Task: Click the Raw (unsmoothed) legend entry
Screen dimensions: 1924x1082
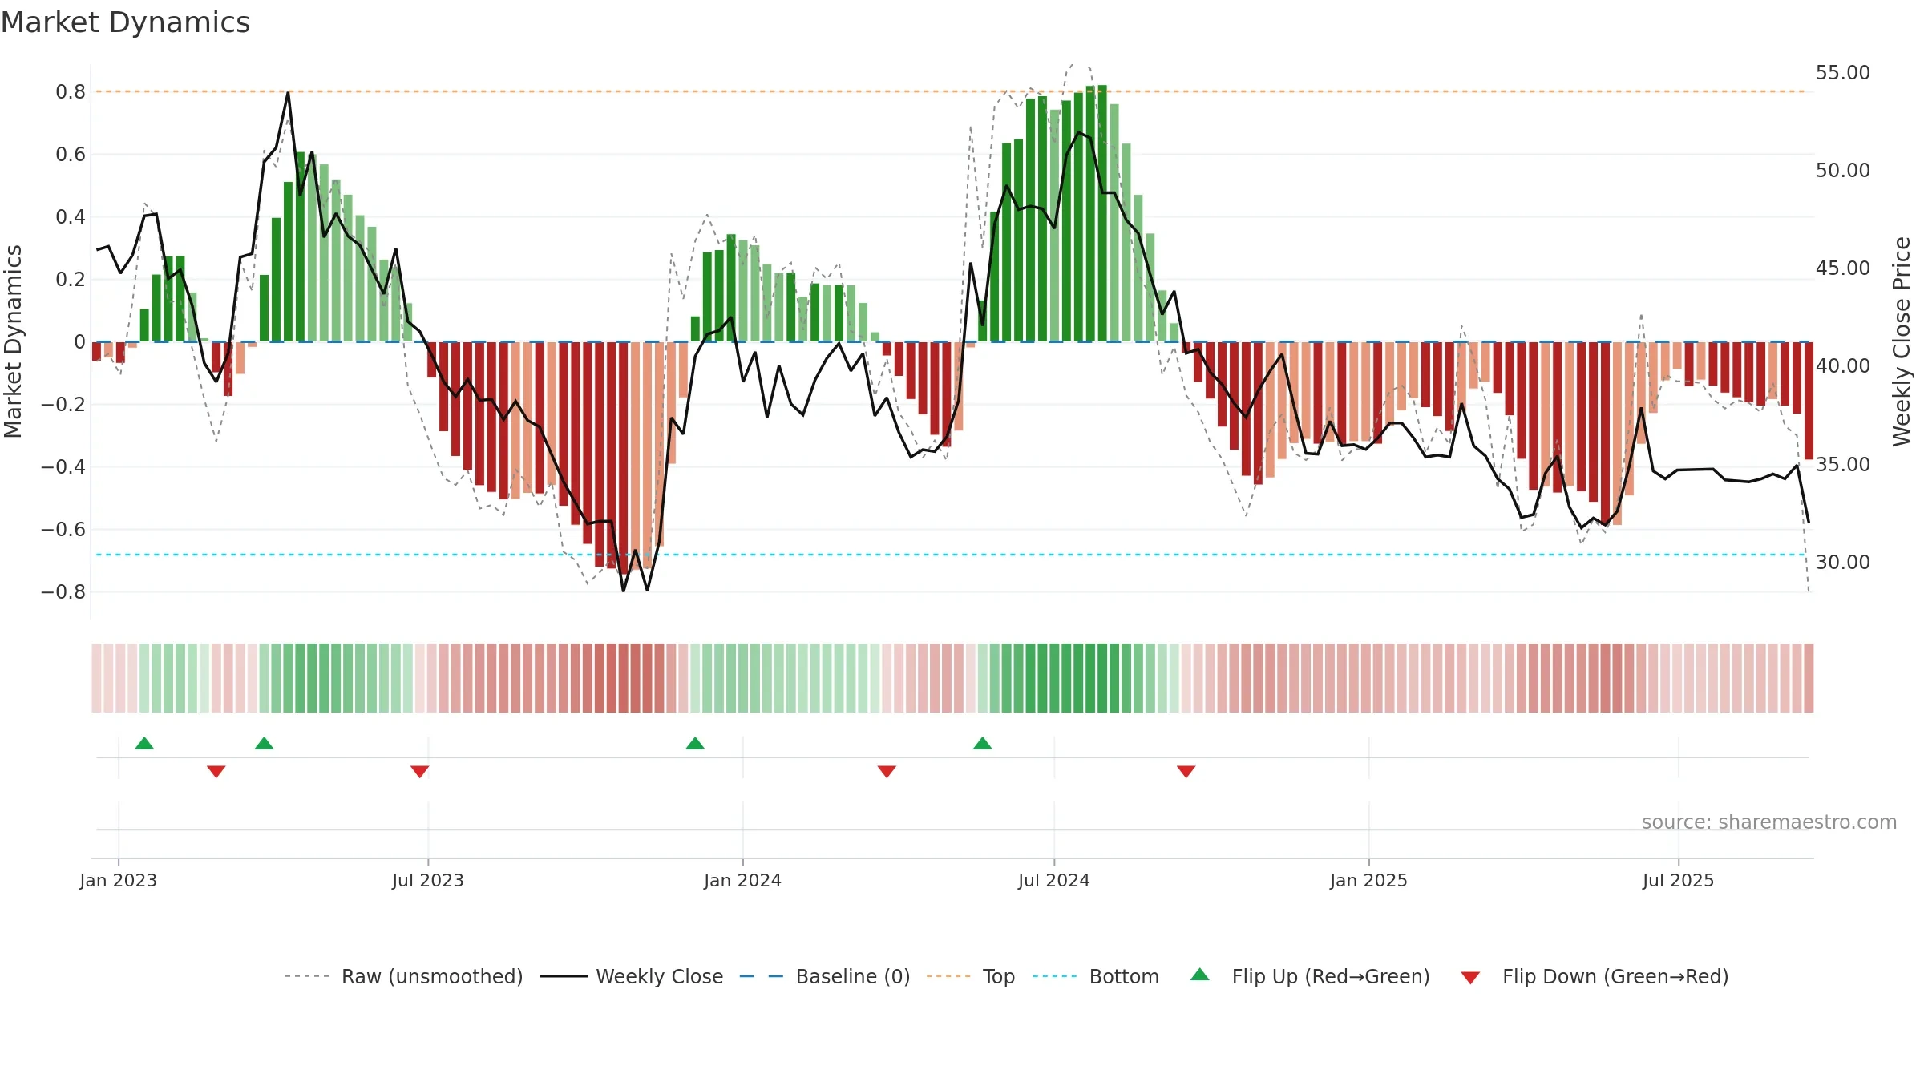Action: [404, 976]
